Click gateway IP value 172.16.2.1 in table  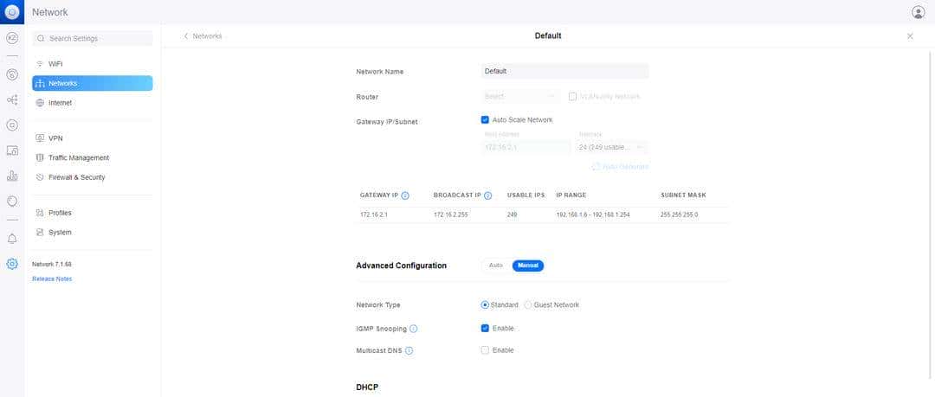tap(374, 215)
